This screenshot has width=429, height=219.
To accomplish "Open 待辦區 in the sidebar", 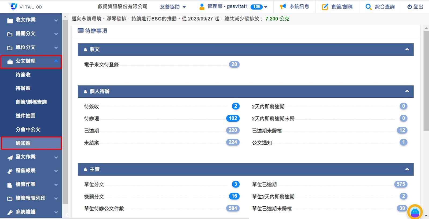I will [23, 88].
